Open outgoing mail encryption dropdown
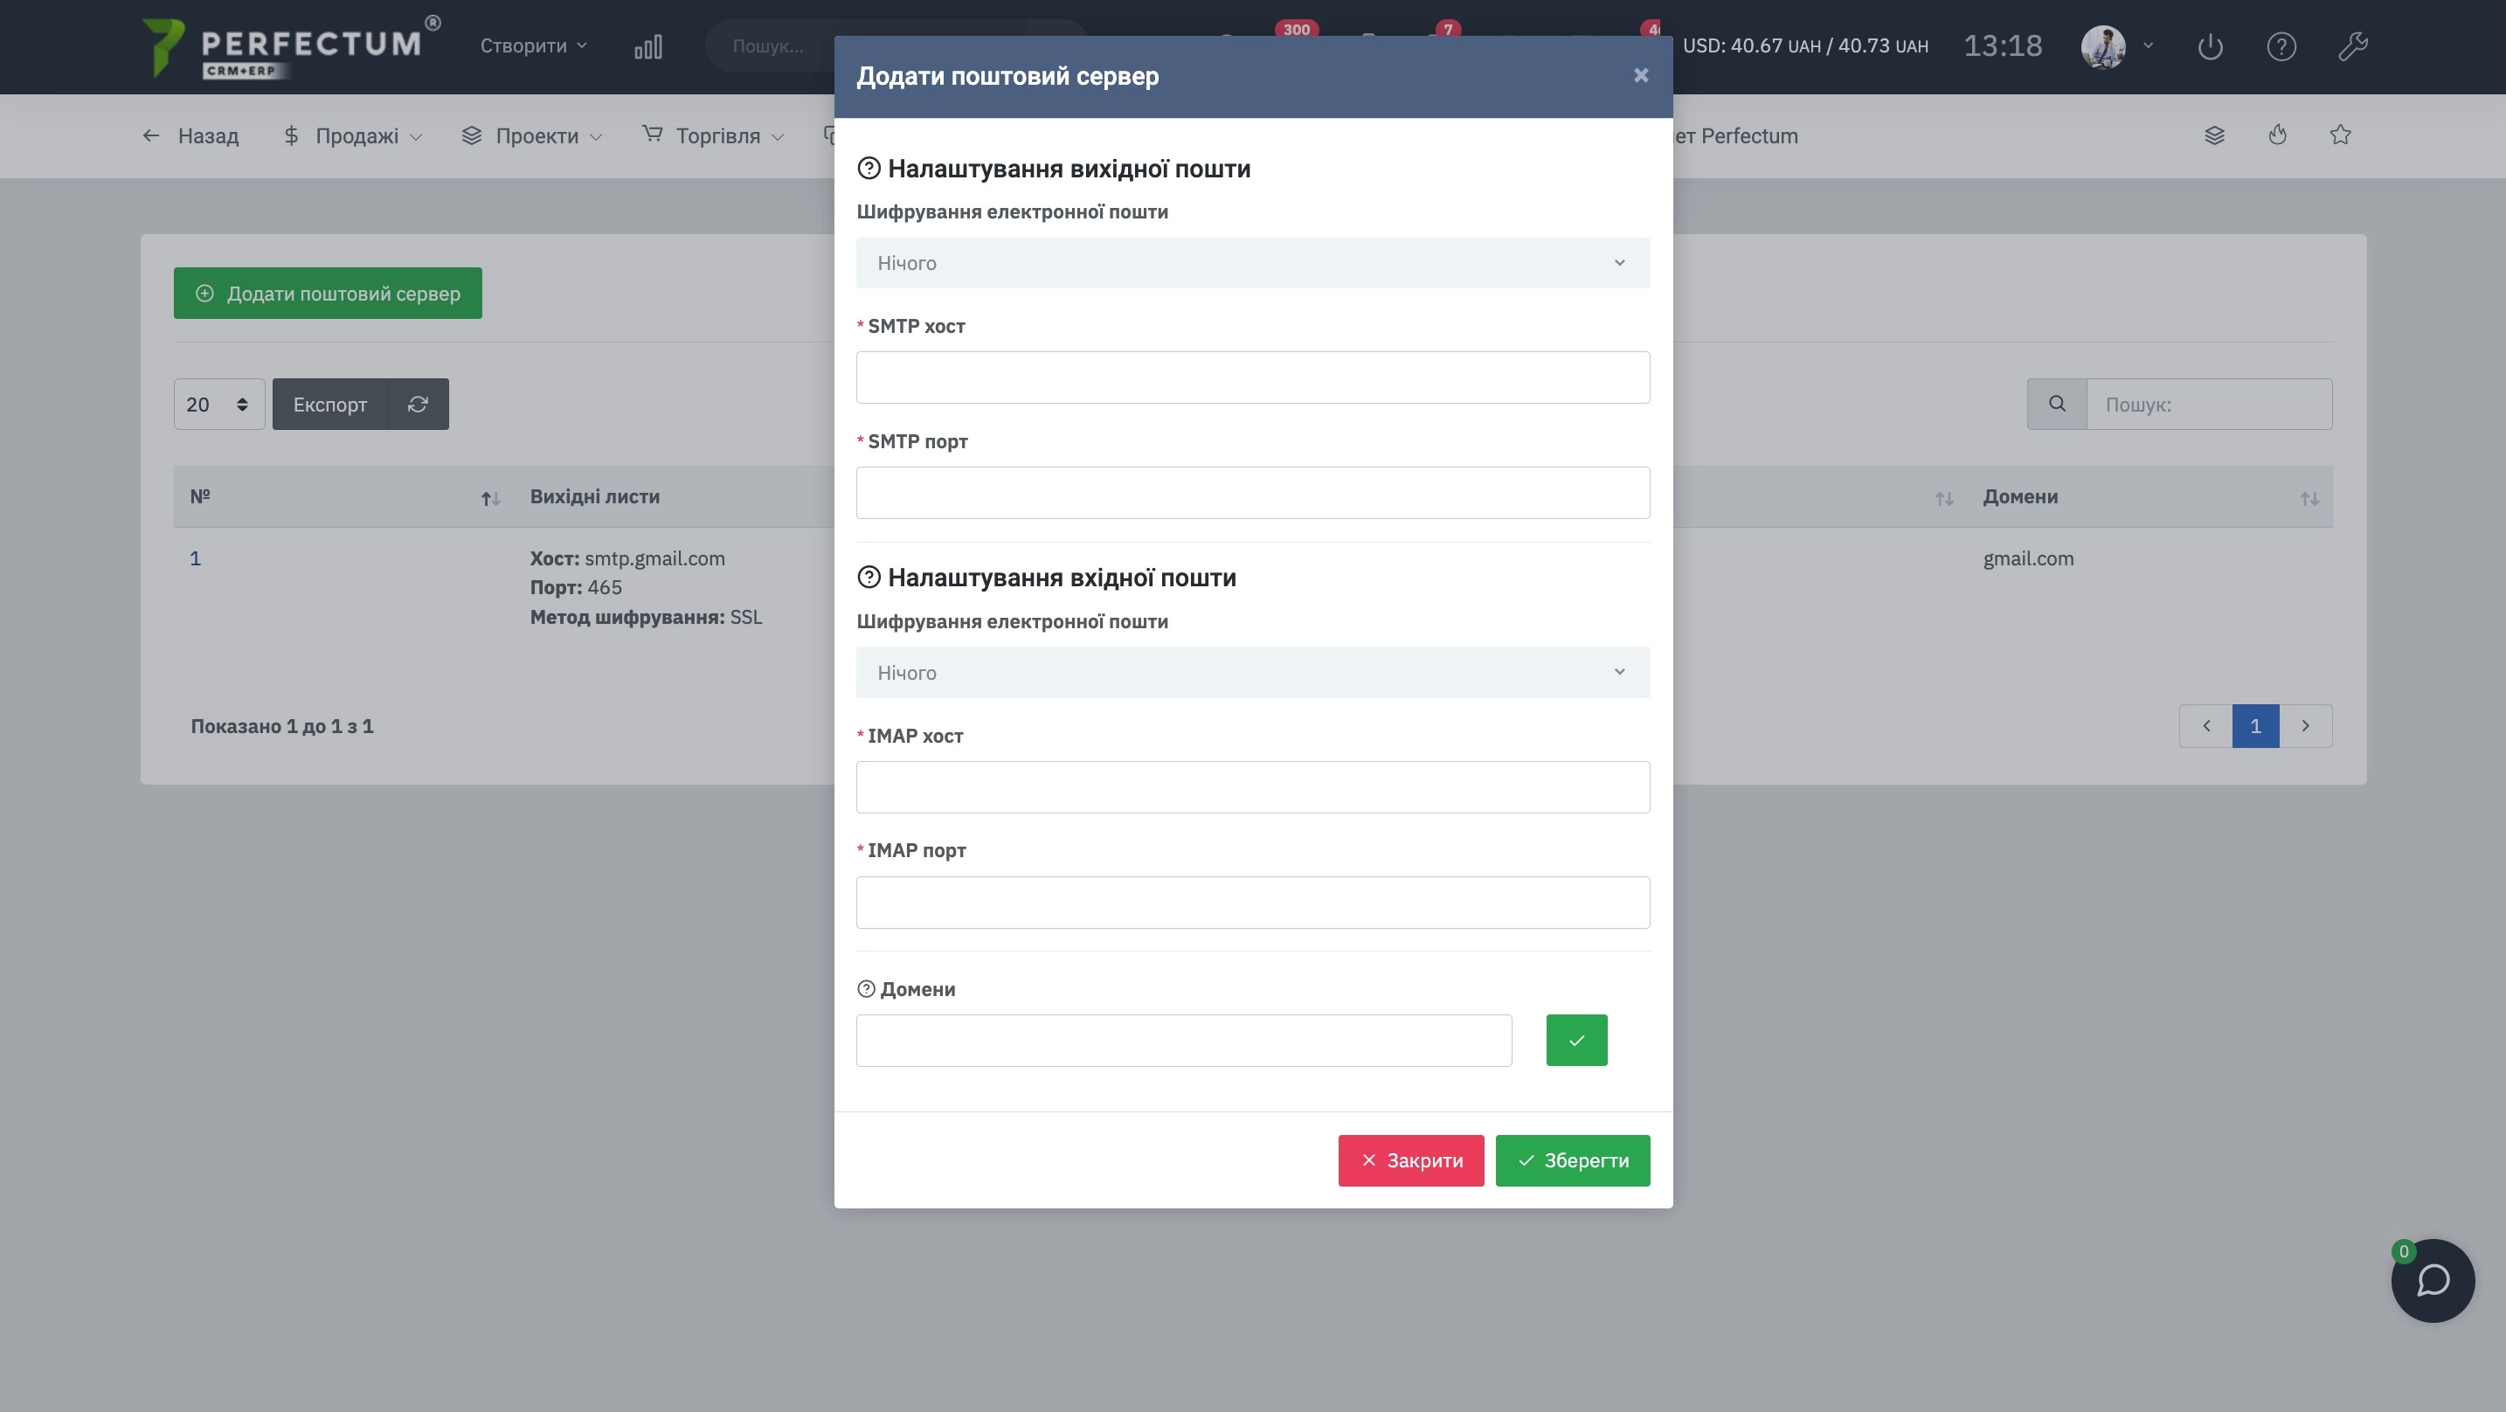Screen dimensions: 2506x1412 click(x=1253, y=263)
